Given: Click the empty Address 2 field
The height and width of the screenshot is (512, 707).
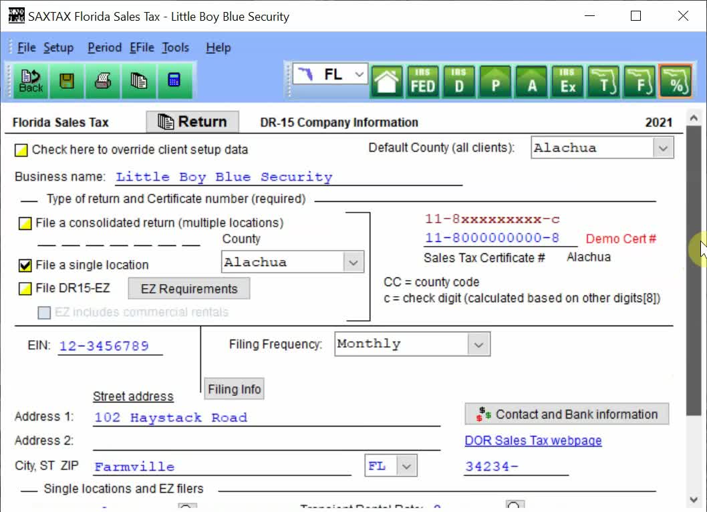Looking at the screenshot, I should [x=267, y=441].
